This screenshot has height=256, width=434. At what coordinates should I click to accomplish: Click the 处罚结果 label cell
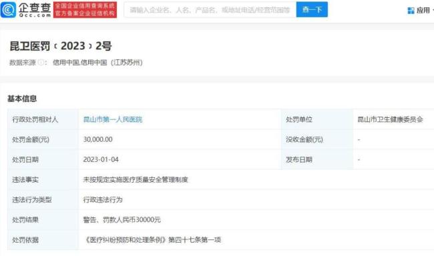click(x=43, y=220)
